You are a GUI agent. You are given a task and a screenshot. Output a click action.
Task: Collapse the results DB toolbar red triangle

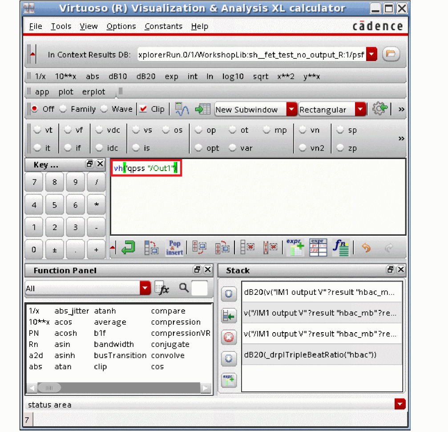[32, 54]
